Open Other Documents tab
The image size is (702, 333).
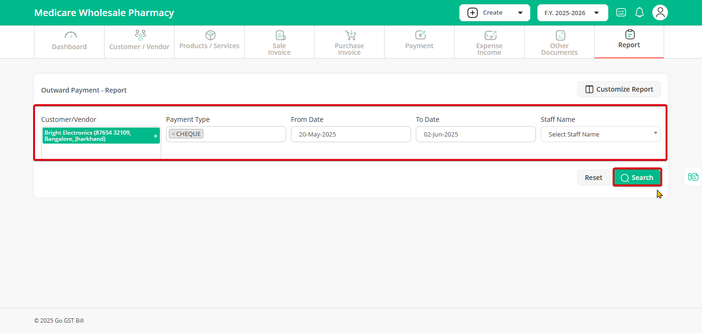(x=559, y=42)
